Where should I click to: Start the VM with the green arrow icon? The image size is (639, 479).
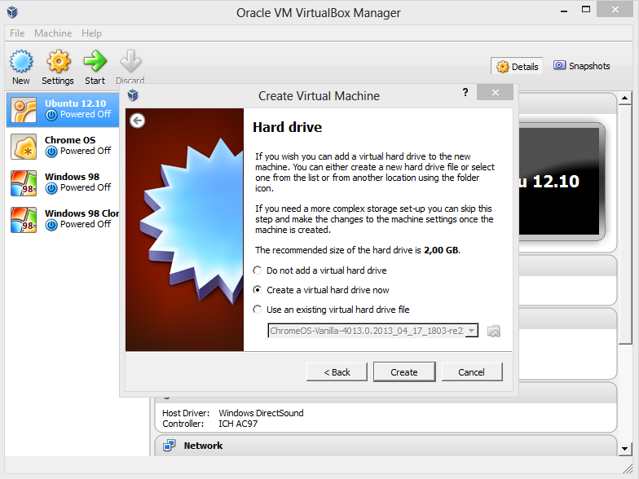pyautogui.click(x=95, y=61)
